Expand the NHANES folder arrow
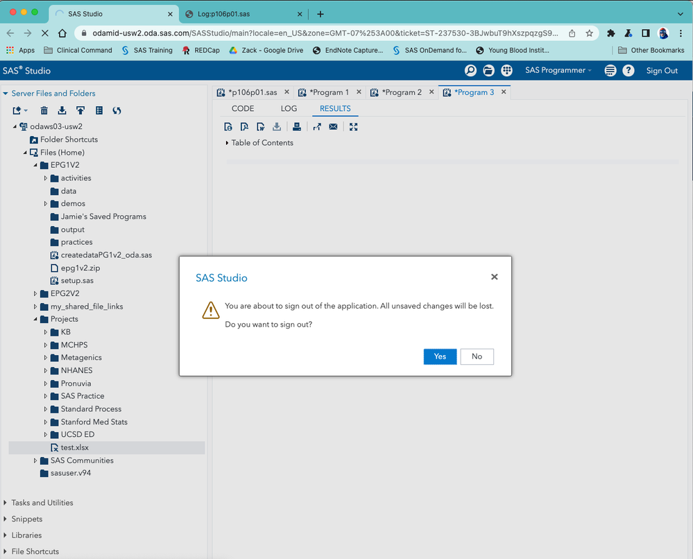693x559 pixels. (x=46, y=370)
